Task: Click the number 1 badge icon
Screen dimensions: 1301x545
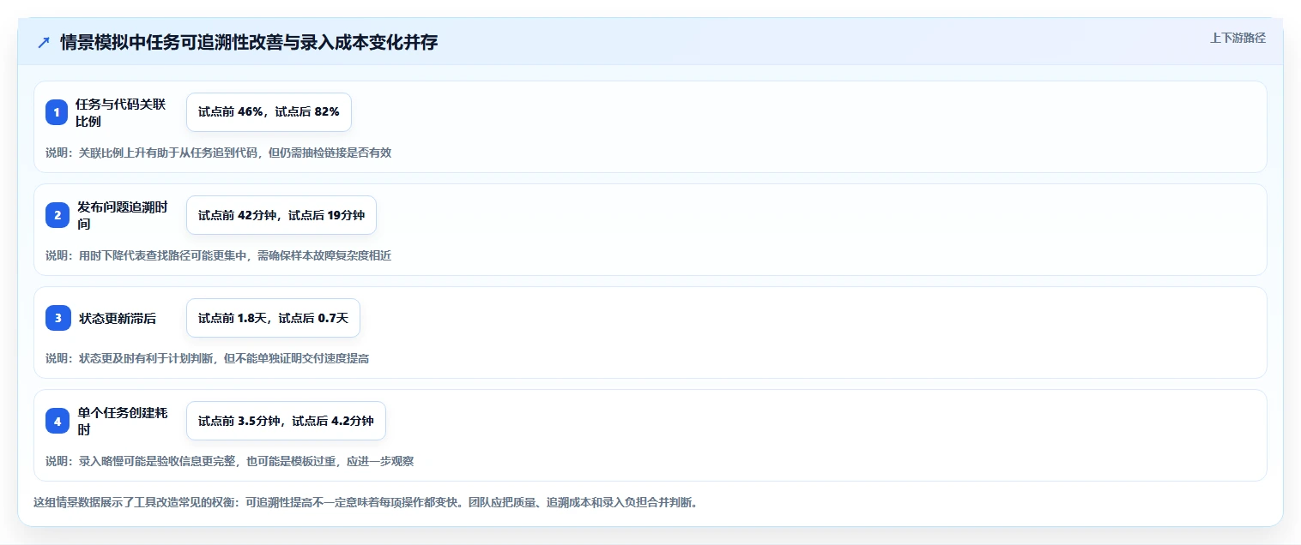Action: (x=57, y=112)
